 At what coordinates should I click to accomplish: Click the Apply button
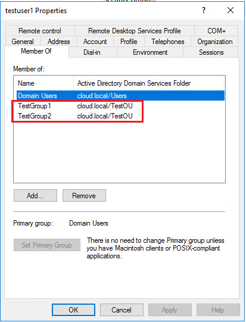pyautogui.click(x=170, y=310)
